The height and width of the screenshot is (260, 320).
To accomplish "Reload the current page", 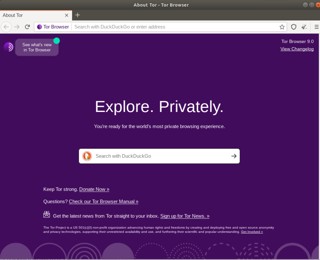I will click(x=28, y=27).
